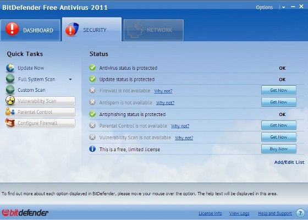The image size is (308, 220).
Task: Open 'Why not?' link for Antispam
Action: 165,103
